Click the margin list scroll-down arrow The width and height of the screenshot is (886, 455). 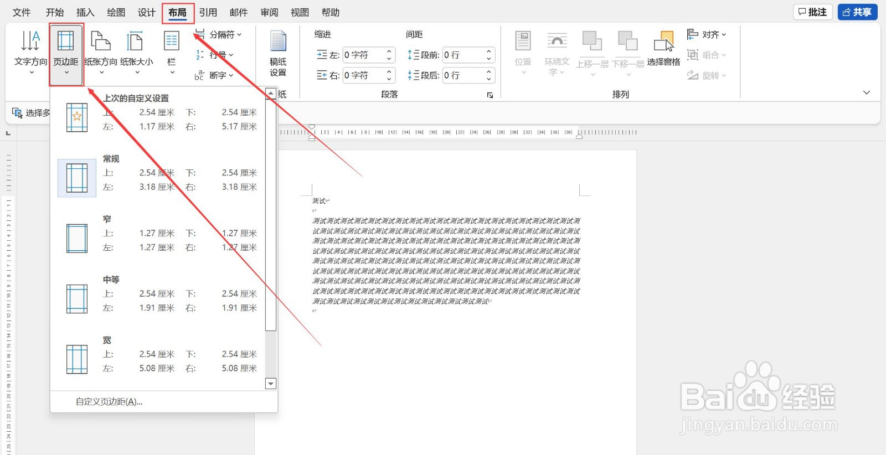click(x=271, y=384)
